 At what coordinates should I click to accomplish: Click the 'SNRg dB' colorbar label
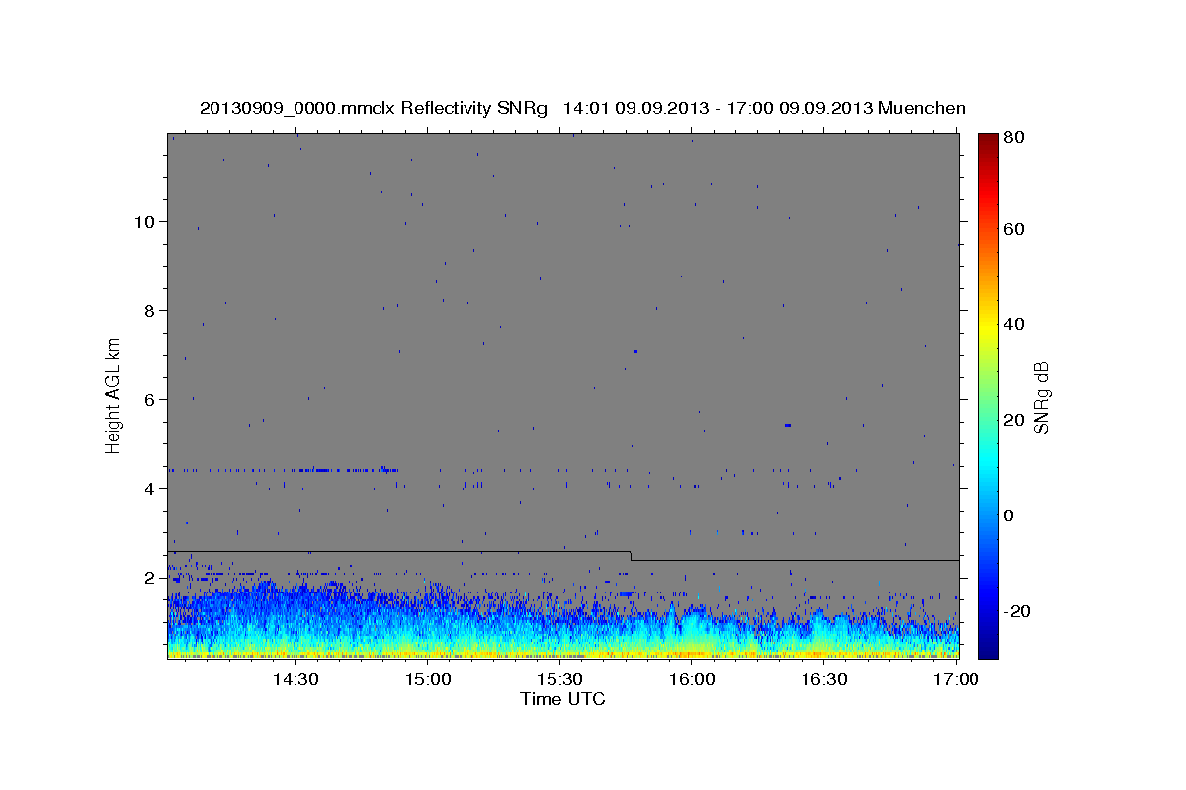[1041, 397]
